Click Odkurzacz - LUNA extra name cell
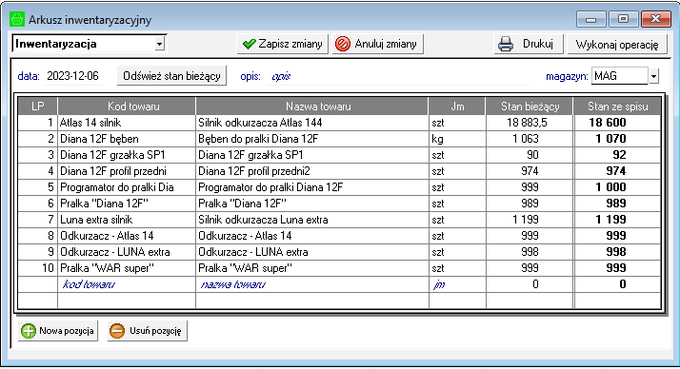680x369 pixels. tap(312, 252)
